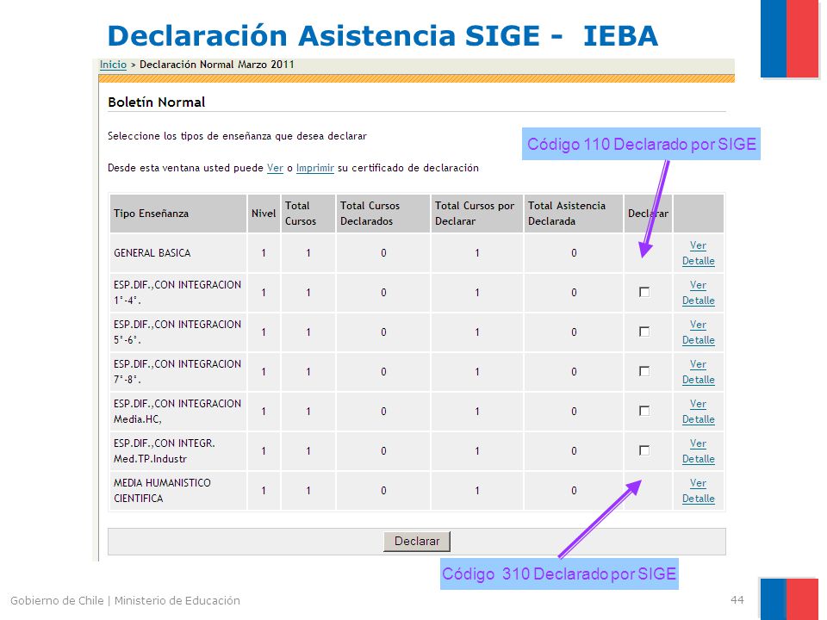The image size is (827, 620).
Task: Click the Gobierno de Chile footer text
Action: click(125, 600)
